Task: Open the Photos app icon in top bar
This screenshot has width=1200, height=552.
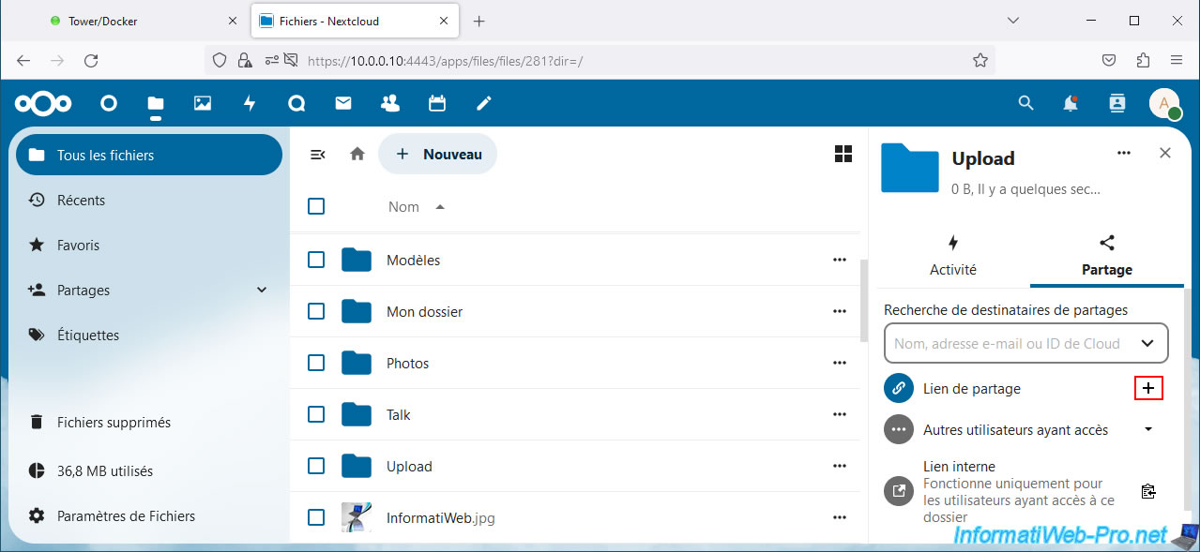Action: tap(203, 103)
